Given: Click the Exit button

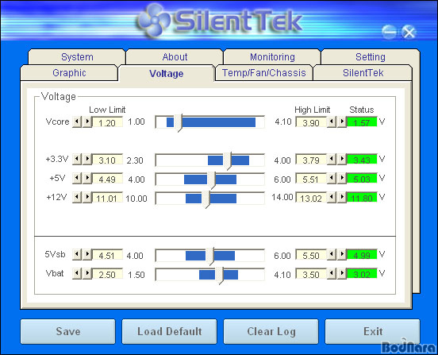Looking at the screenshot, I should click(x=373, y=331).
